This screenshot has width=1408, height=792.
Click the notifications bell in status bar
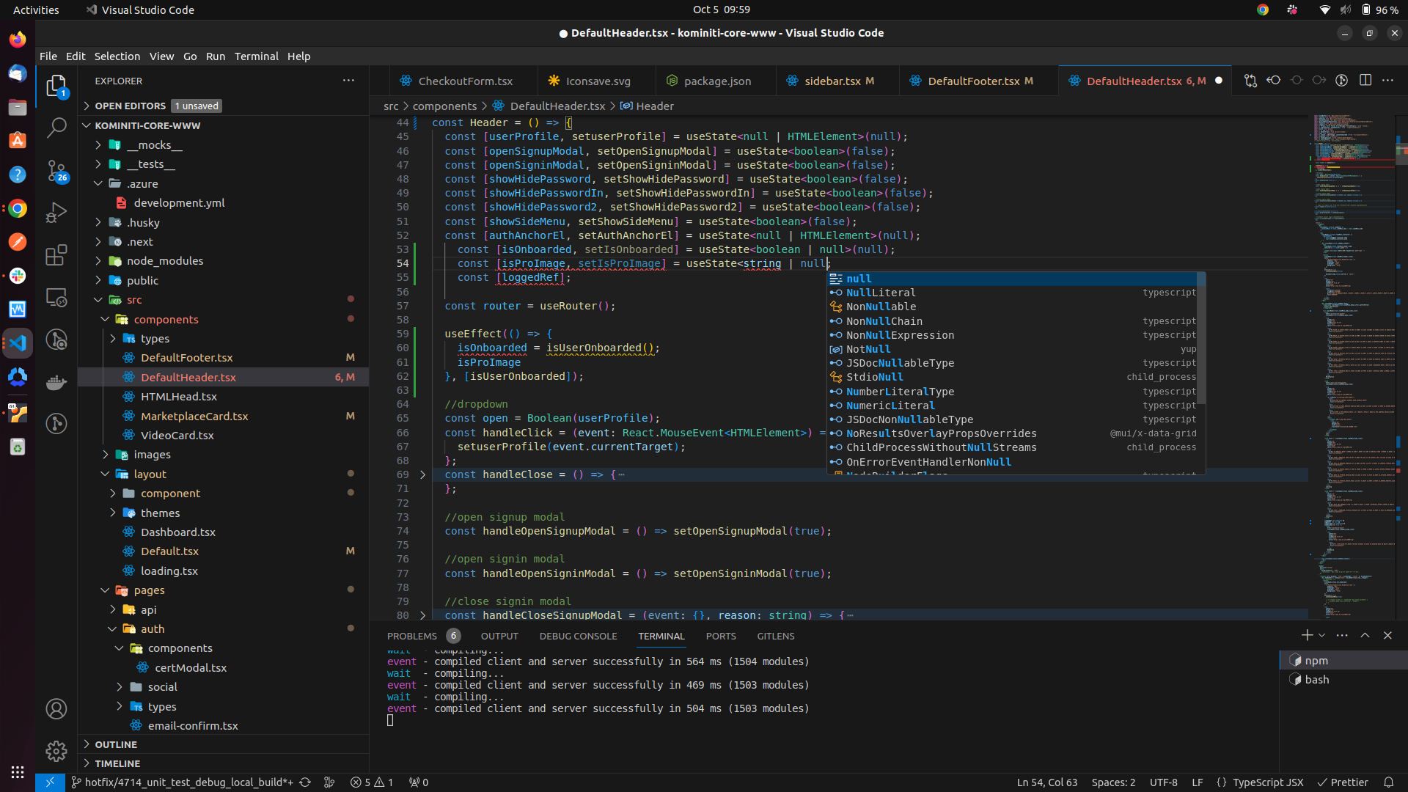click(1388, 782)
